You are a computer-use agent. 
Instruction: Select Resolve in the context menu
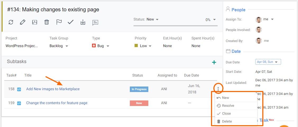(x=236, y=106)
